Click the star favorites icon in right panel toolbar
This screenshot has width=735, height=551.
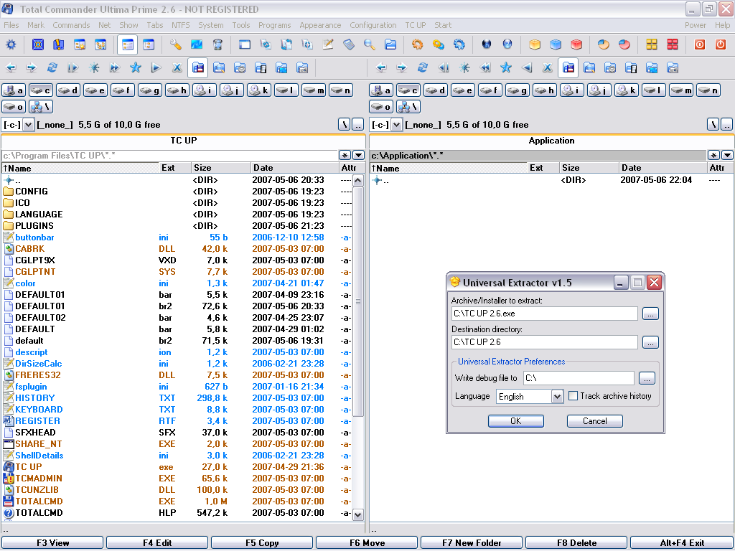coord(506,68)
